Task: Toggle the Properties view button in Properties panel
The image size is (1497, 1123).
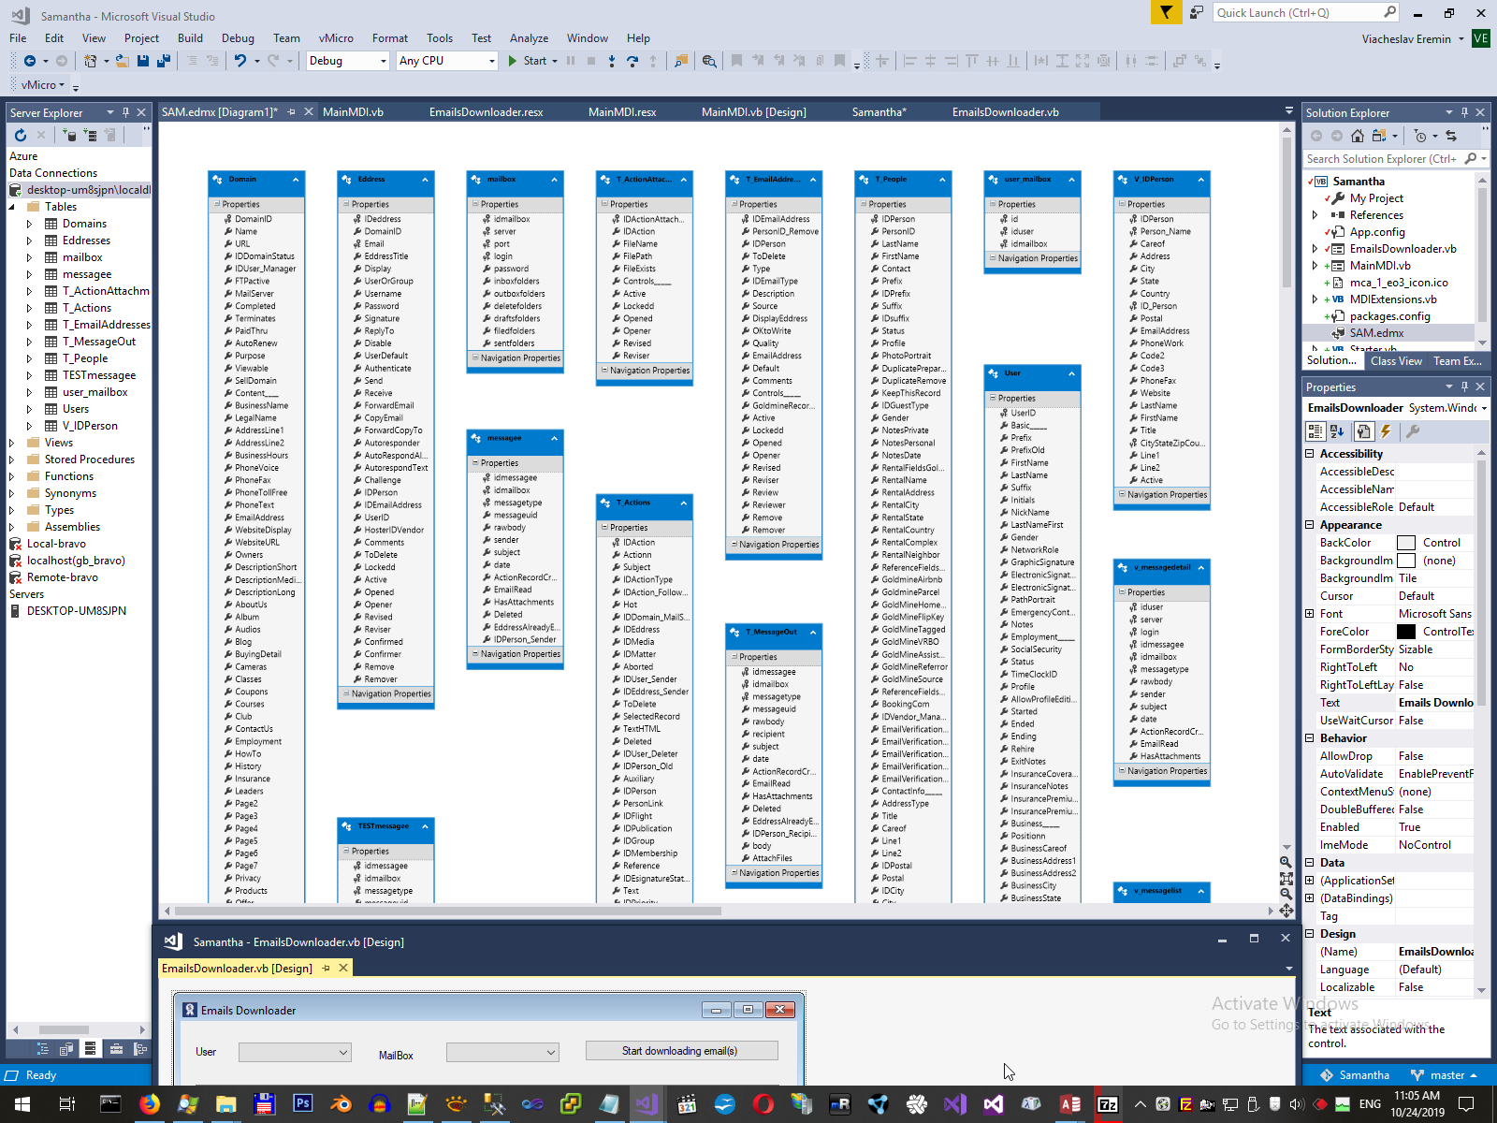Action: click(x=1363, y=431)
